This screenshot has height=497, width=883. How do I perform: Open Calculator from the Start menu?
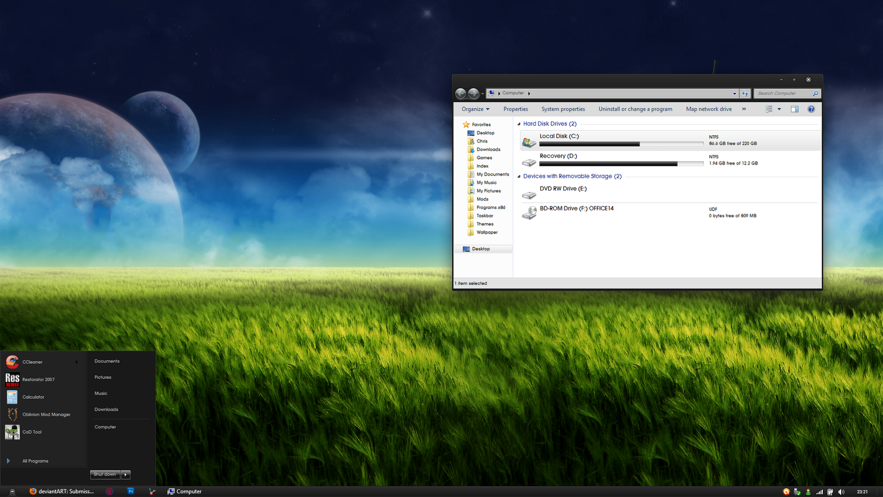pos(34,396)
